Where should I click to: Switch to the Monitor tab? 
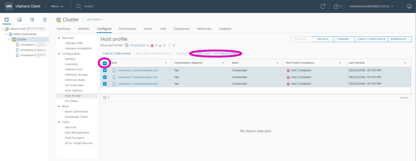84,29
